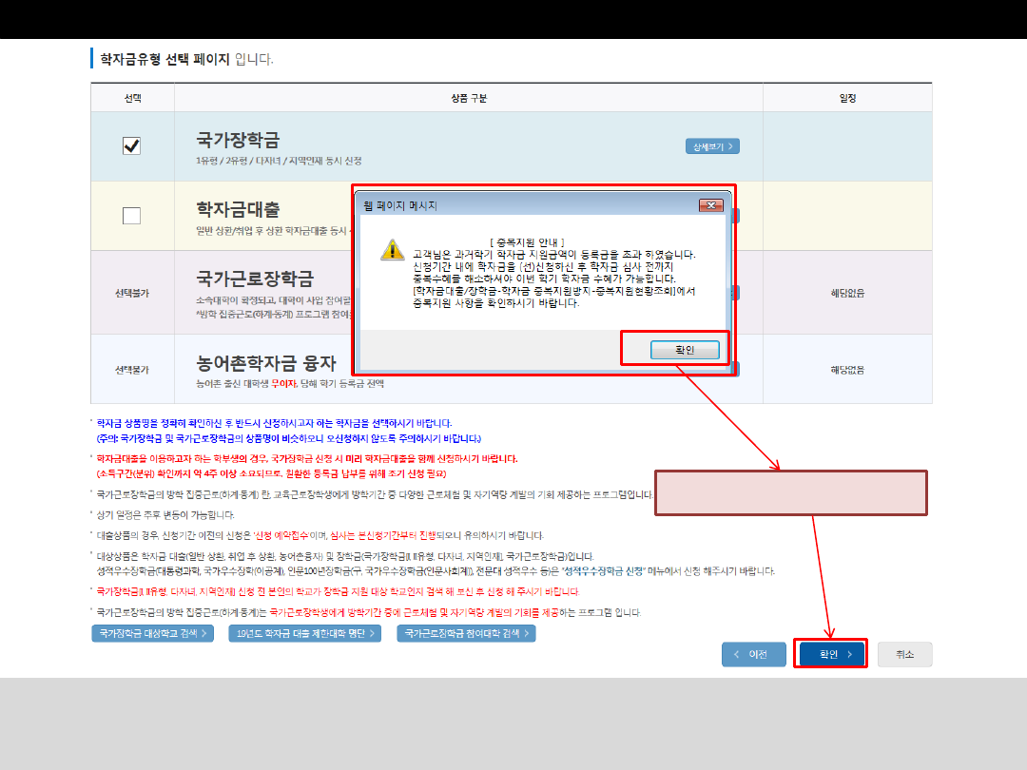Open 국가장학금 대상학교 검색

tap(152, 633)
